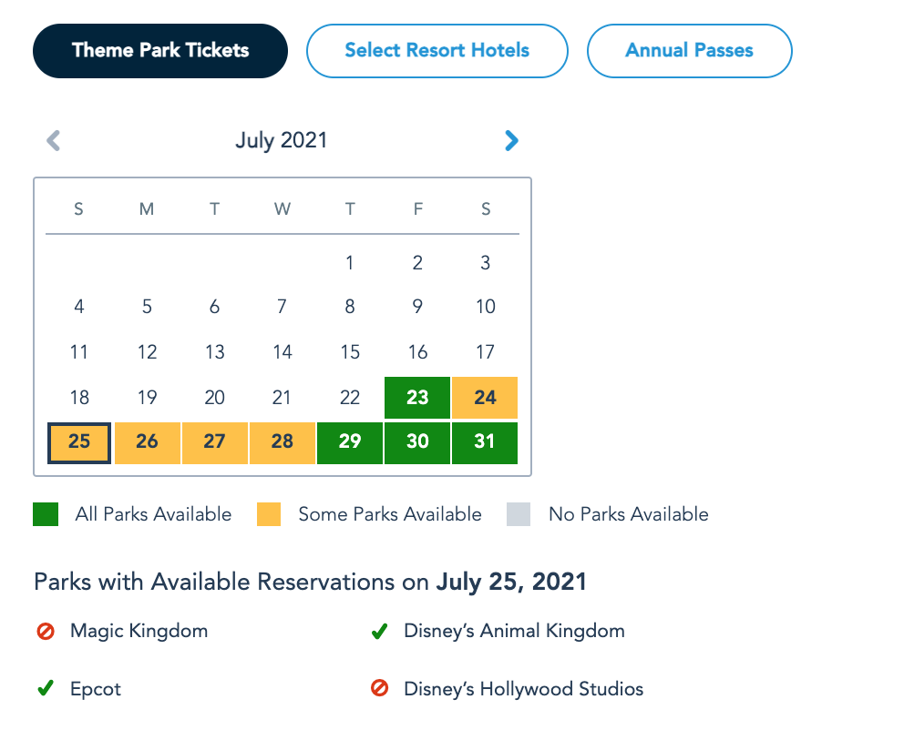The image size is (904, 750).
Task: Click green All Parks Available swatch
Action: click(x=46, y=515)
